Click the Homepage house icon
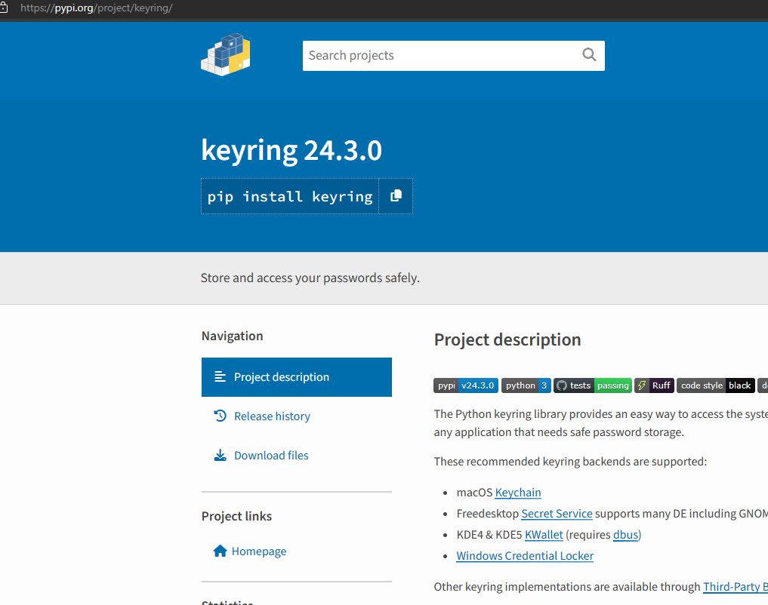The width and height of the screenshot is (768, 605). pyautogui.click(x=220, y=551)
